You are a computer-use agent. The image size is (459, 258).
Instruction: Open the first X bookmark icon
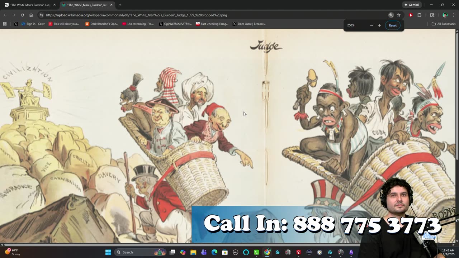coord(15,24)
